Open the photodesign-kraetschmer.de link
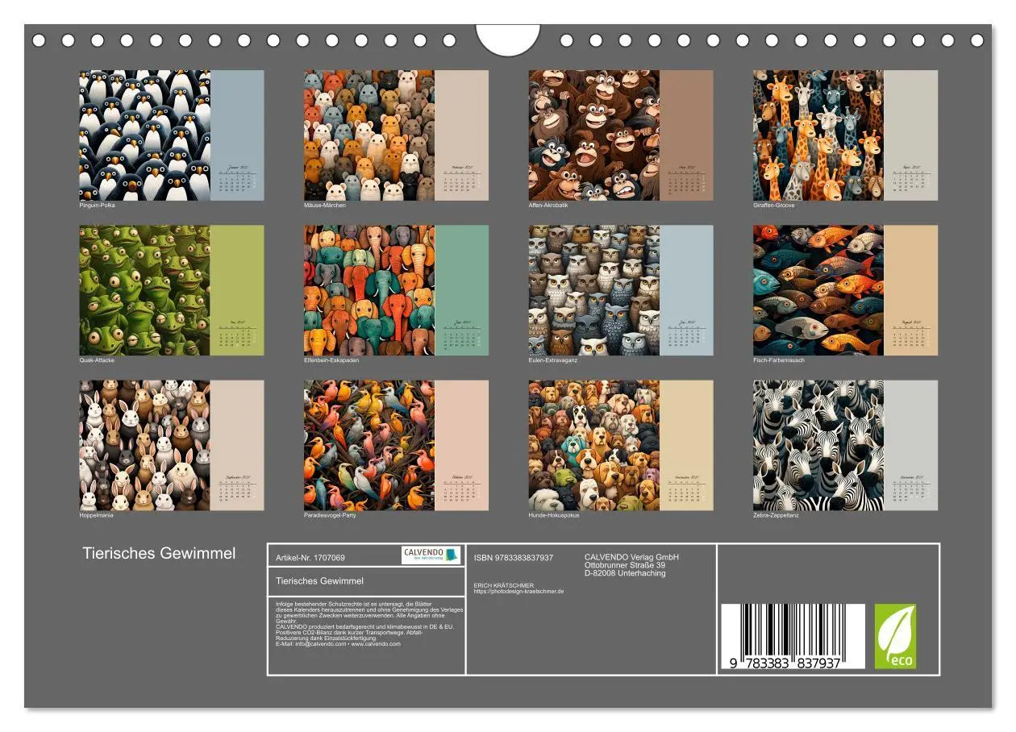This screenshot has height=732, width=1016. [519, 591]
